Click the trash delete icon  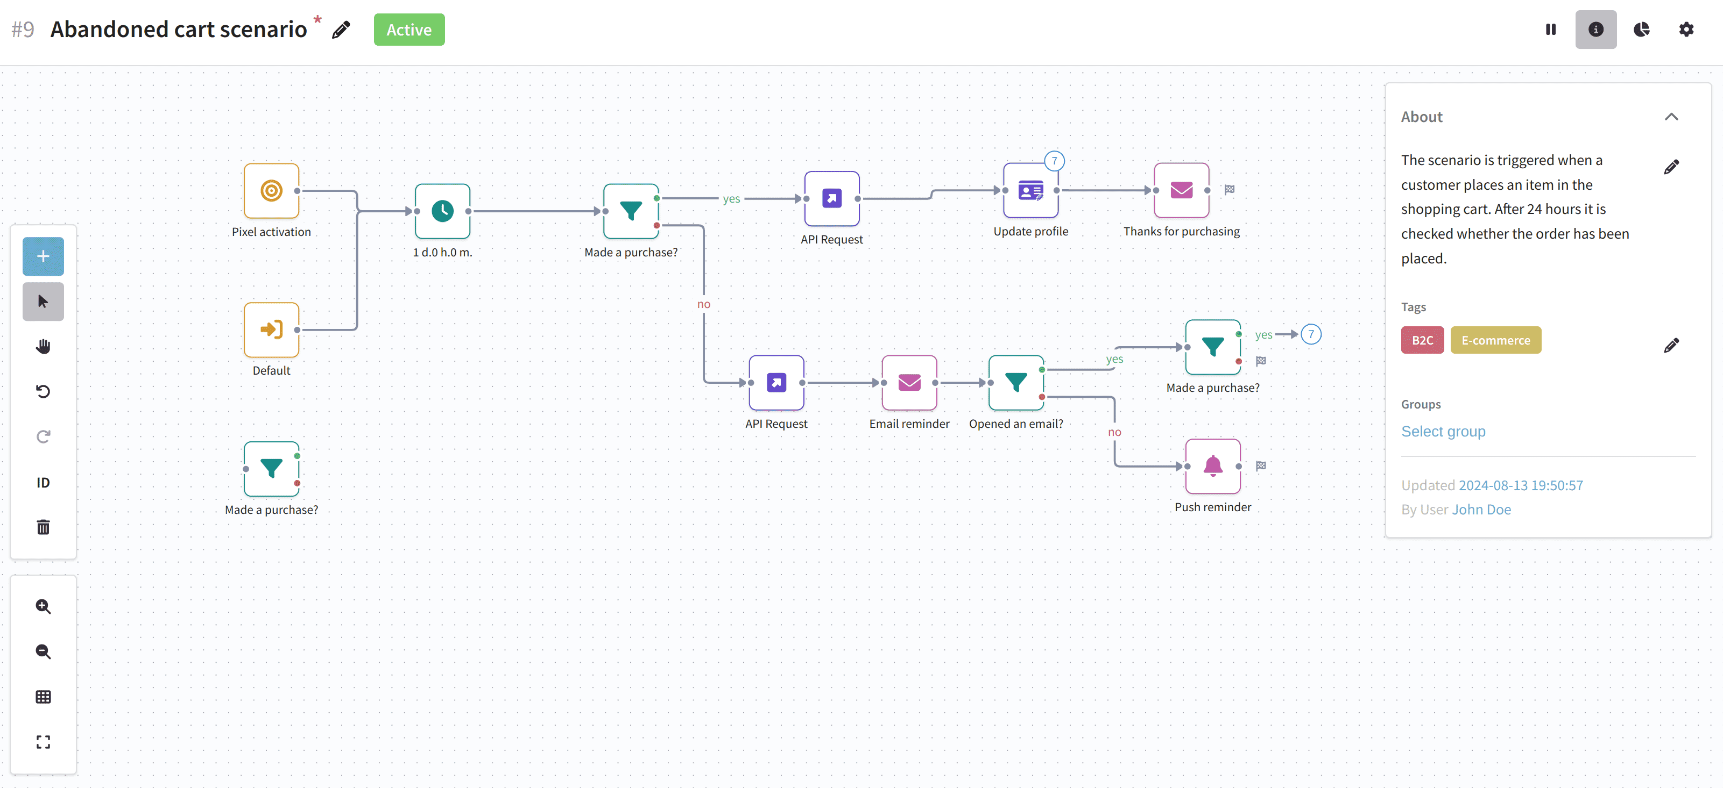pos(43,527)
